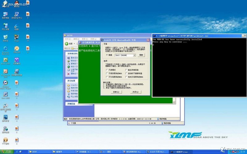Collapse the 详细信息 details panel

coord(91,104)
